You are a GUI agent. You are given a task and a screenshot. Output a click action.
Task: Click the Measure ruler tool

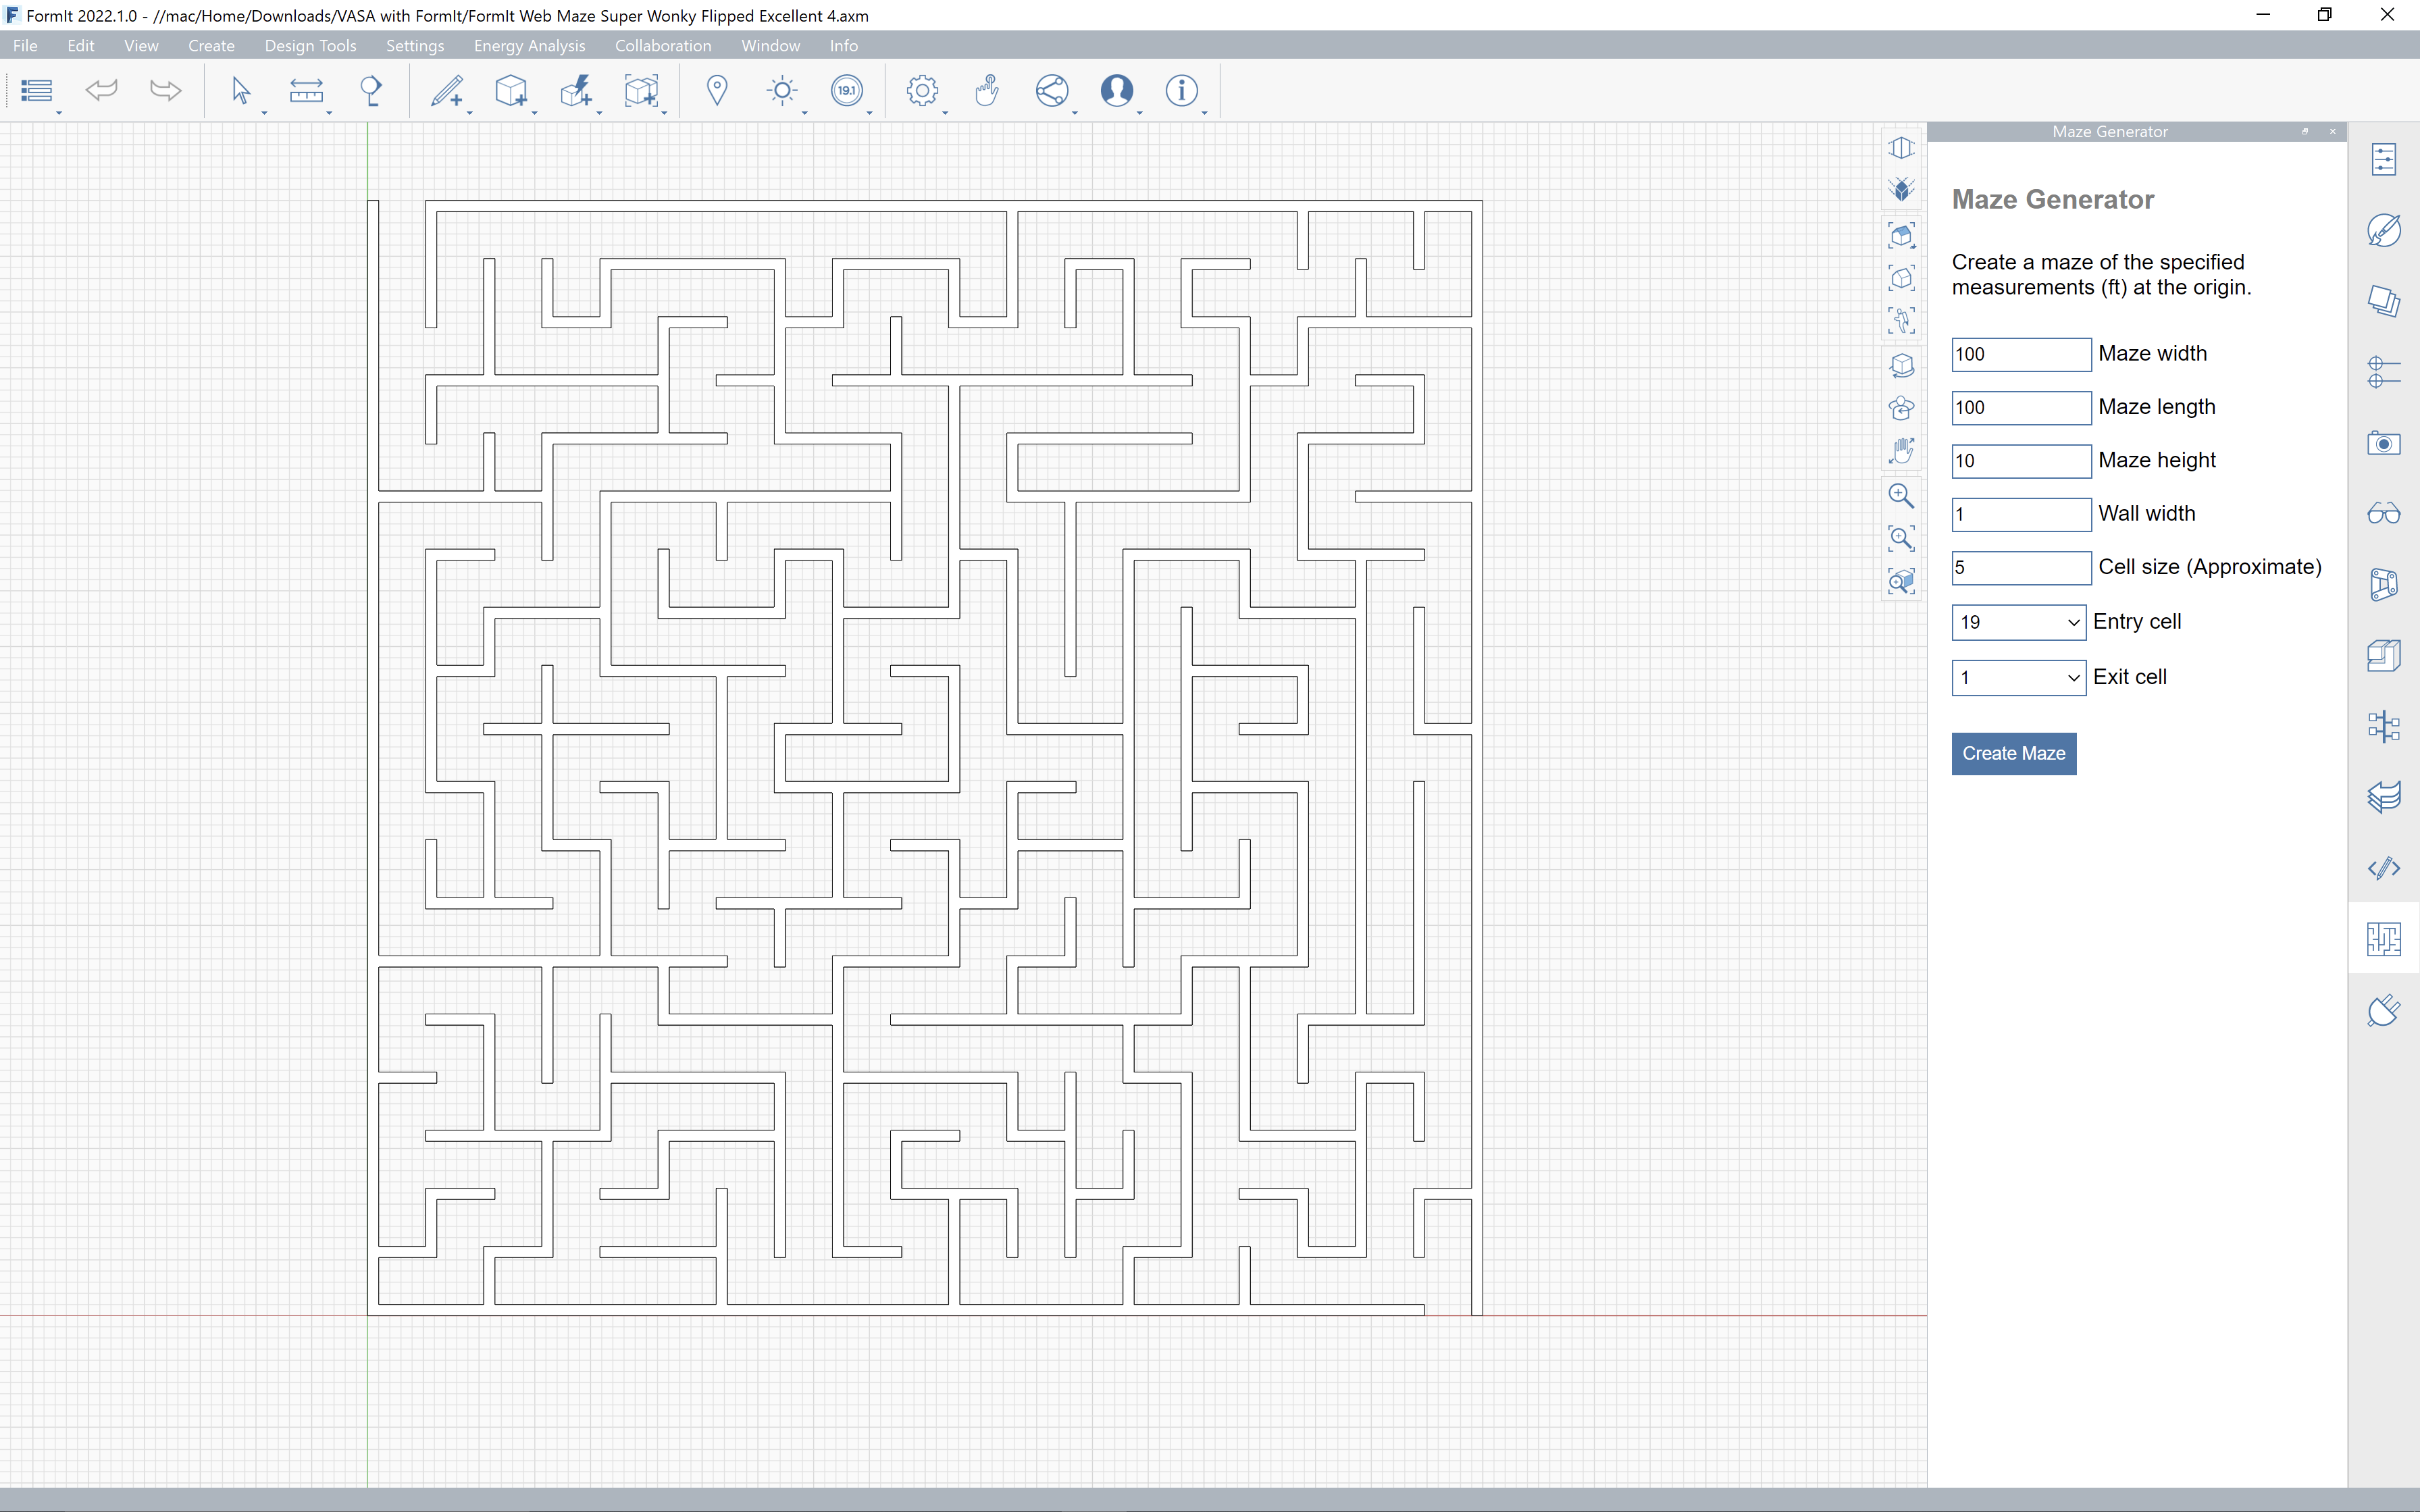click(x=306, y=91)
